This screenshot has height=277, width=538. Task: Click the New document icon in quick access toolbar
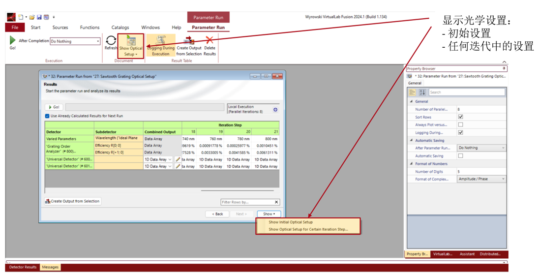coord(21,17)
